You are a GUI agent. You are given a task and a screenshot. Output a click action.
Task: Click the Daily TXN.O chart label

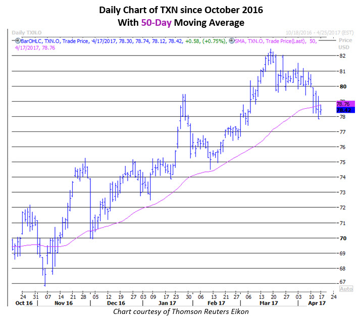click(x=27, y=33)
